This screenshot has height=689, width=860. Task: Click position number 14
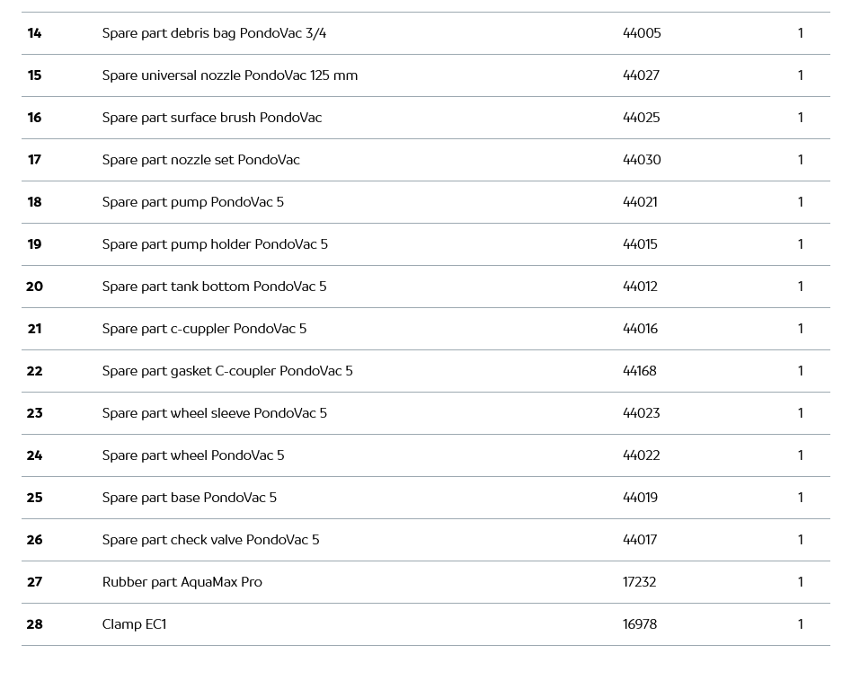point(34,33)
